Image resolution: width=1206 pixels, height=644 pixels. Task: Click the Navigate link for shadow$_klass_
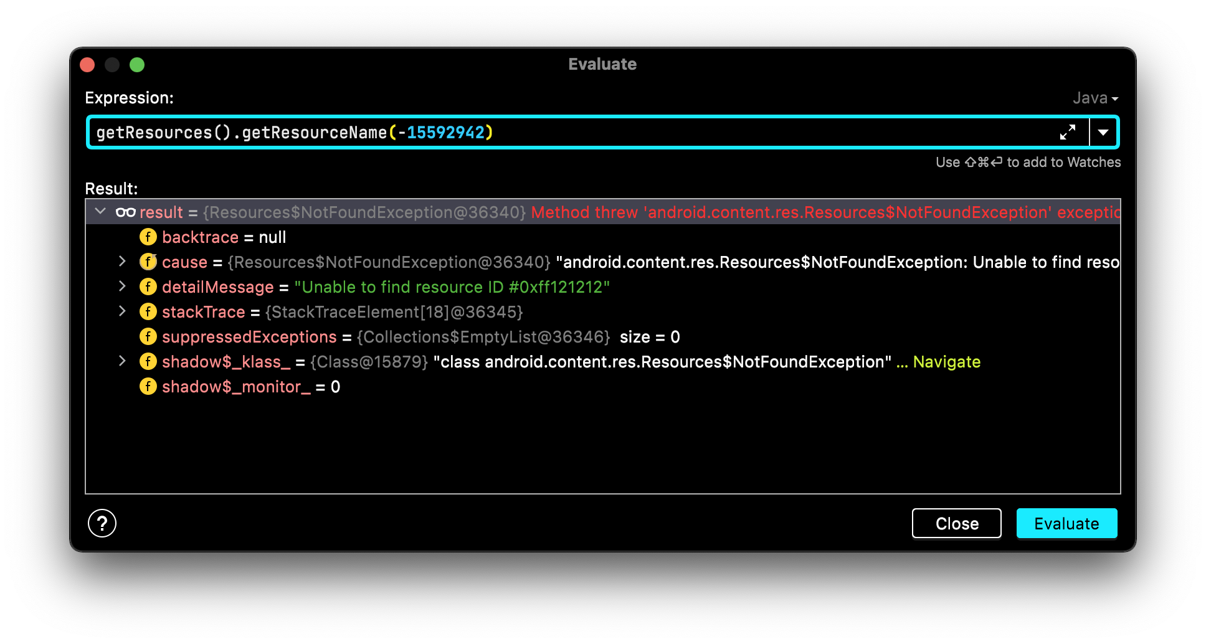tap(946, 362)
